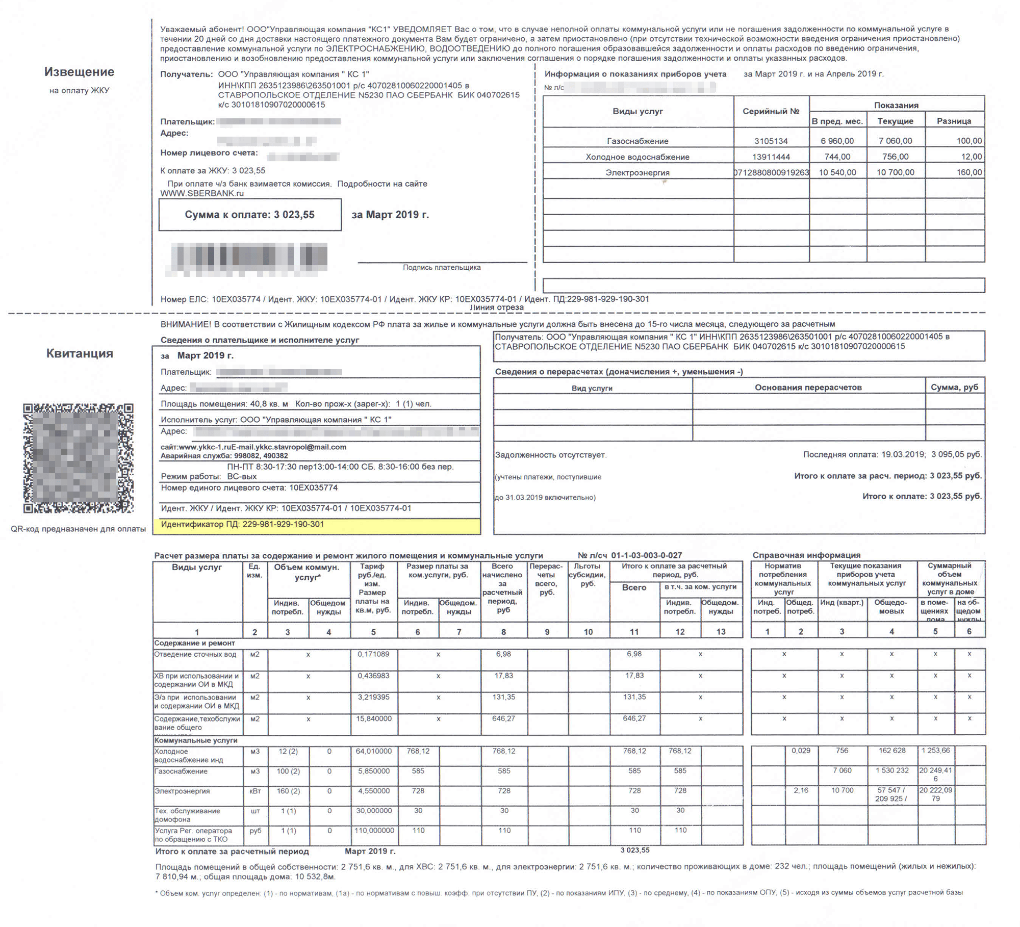
Task: Click electricity current reading 10 700,00
Action: point(896,172)
